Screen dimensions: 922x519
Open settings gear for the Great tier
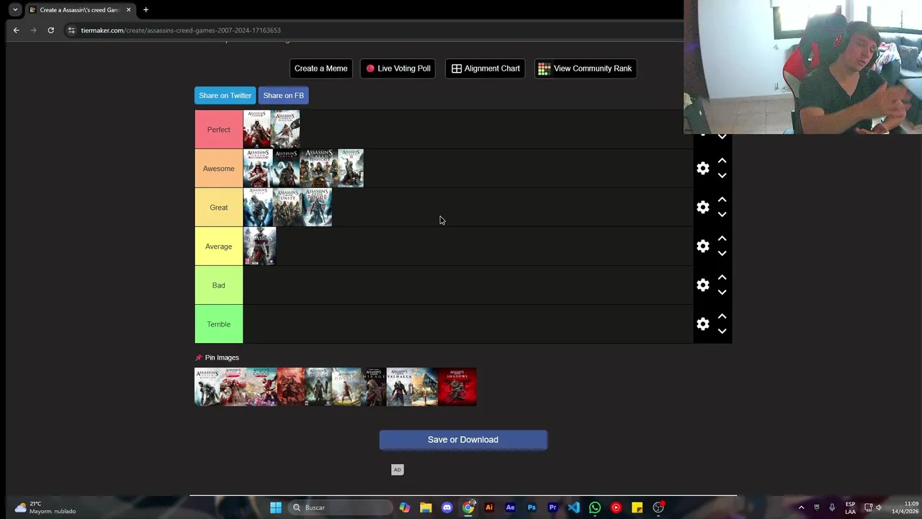[703, 208]
